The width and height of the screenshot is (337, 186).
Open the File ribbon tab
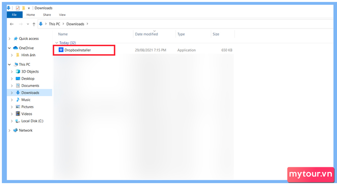point(14,15)
